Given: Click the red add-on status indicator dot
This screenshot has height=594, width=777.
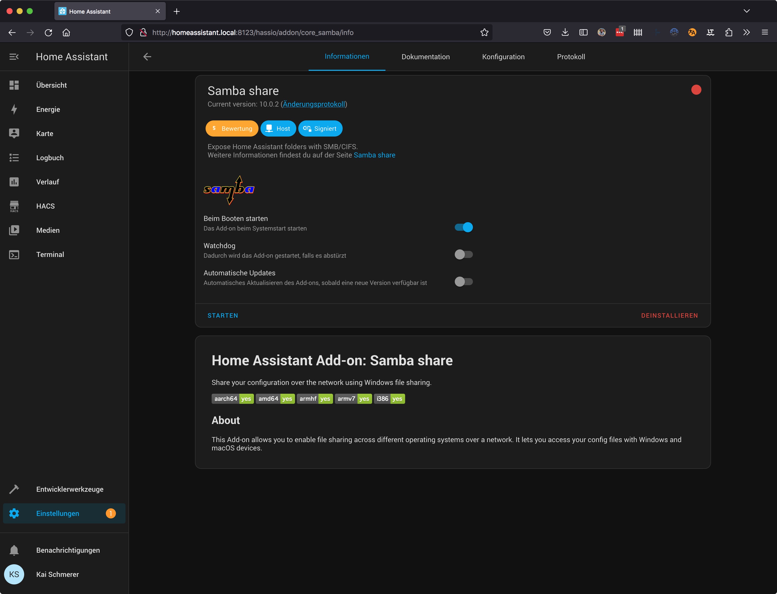Looking at the screenshot, I should pos(696,90).
